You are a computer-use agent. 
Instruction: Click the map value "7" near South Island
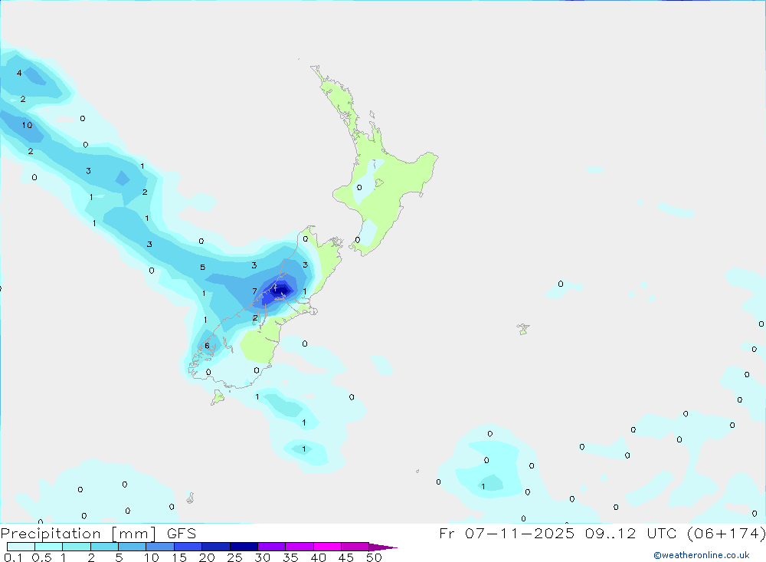pos(254,291)
